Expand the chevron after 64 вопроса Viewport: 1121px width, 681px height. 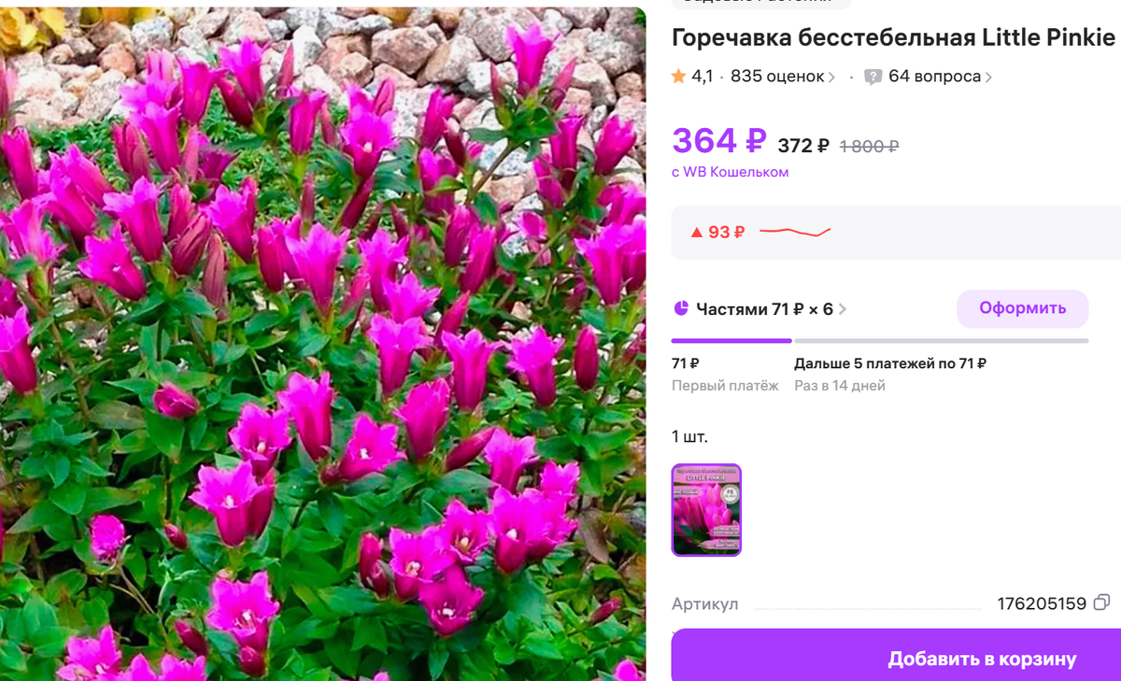[x=988, y=78]
